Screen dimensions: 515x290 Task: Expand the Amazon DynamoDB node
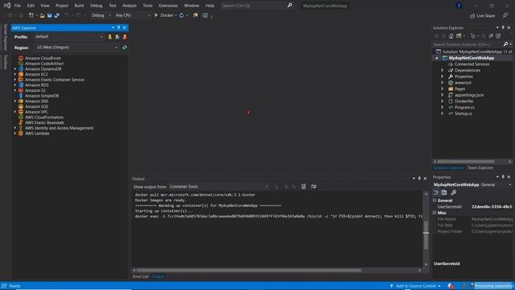point(14,69)
